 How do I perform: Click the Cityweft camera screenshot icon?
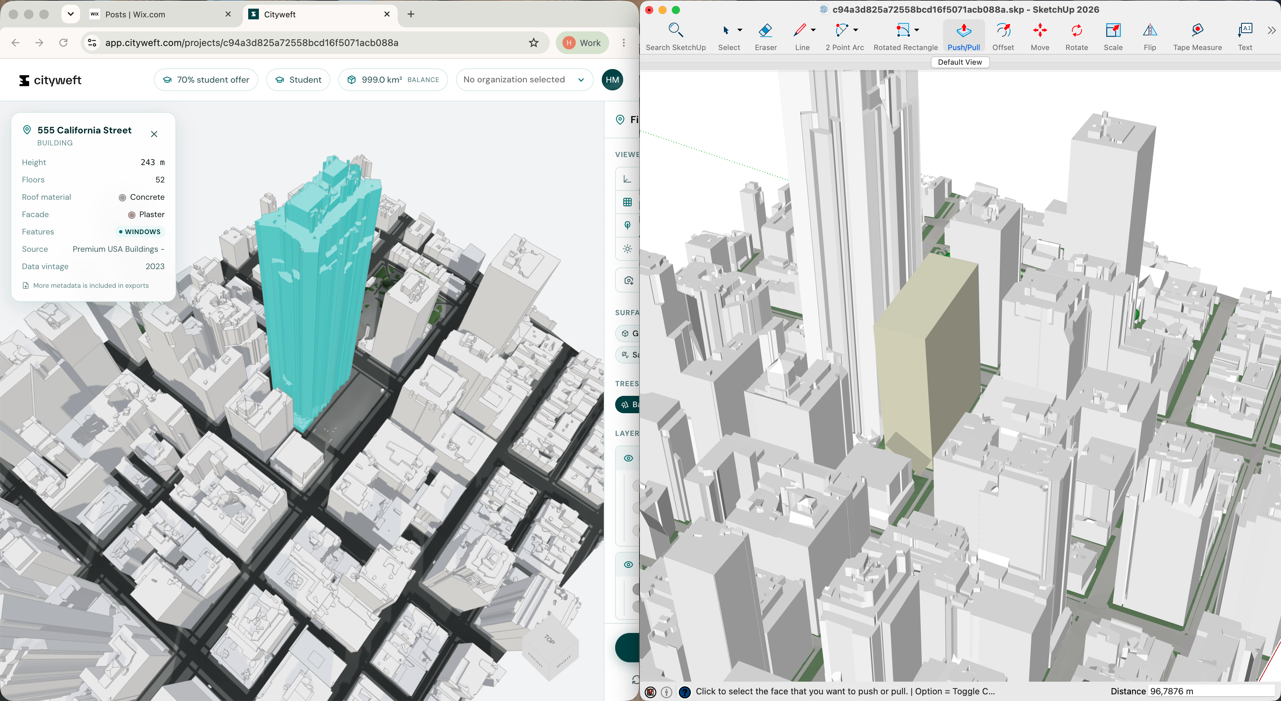coord(628,280)
